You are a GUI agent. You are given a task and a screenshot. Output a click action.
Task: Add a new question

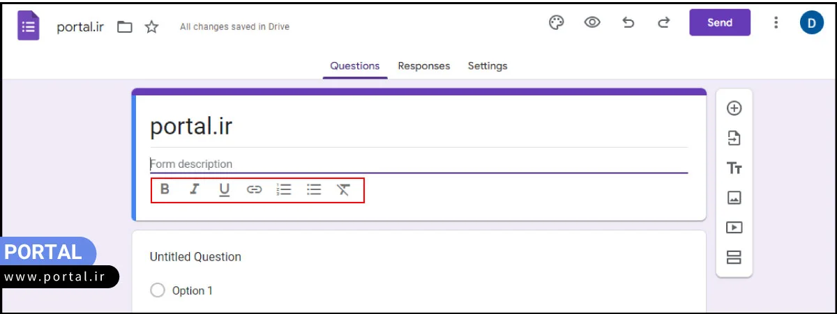[734, 108]
